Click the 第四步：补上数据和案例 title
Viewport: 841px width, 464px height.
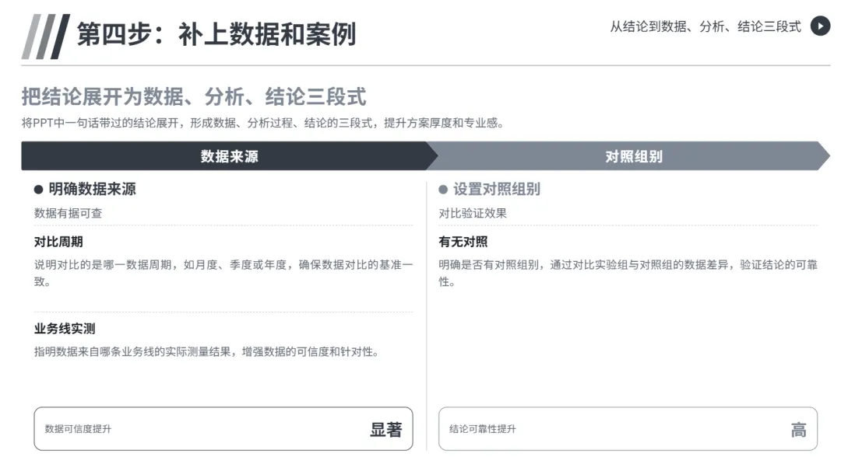click(x=216, y=35)
